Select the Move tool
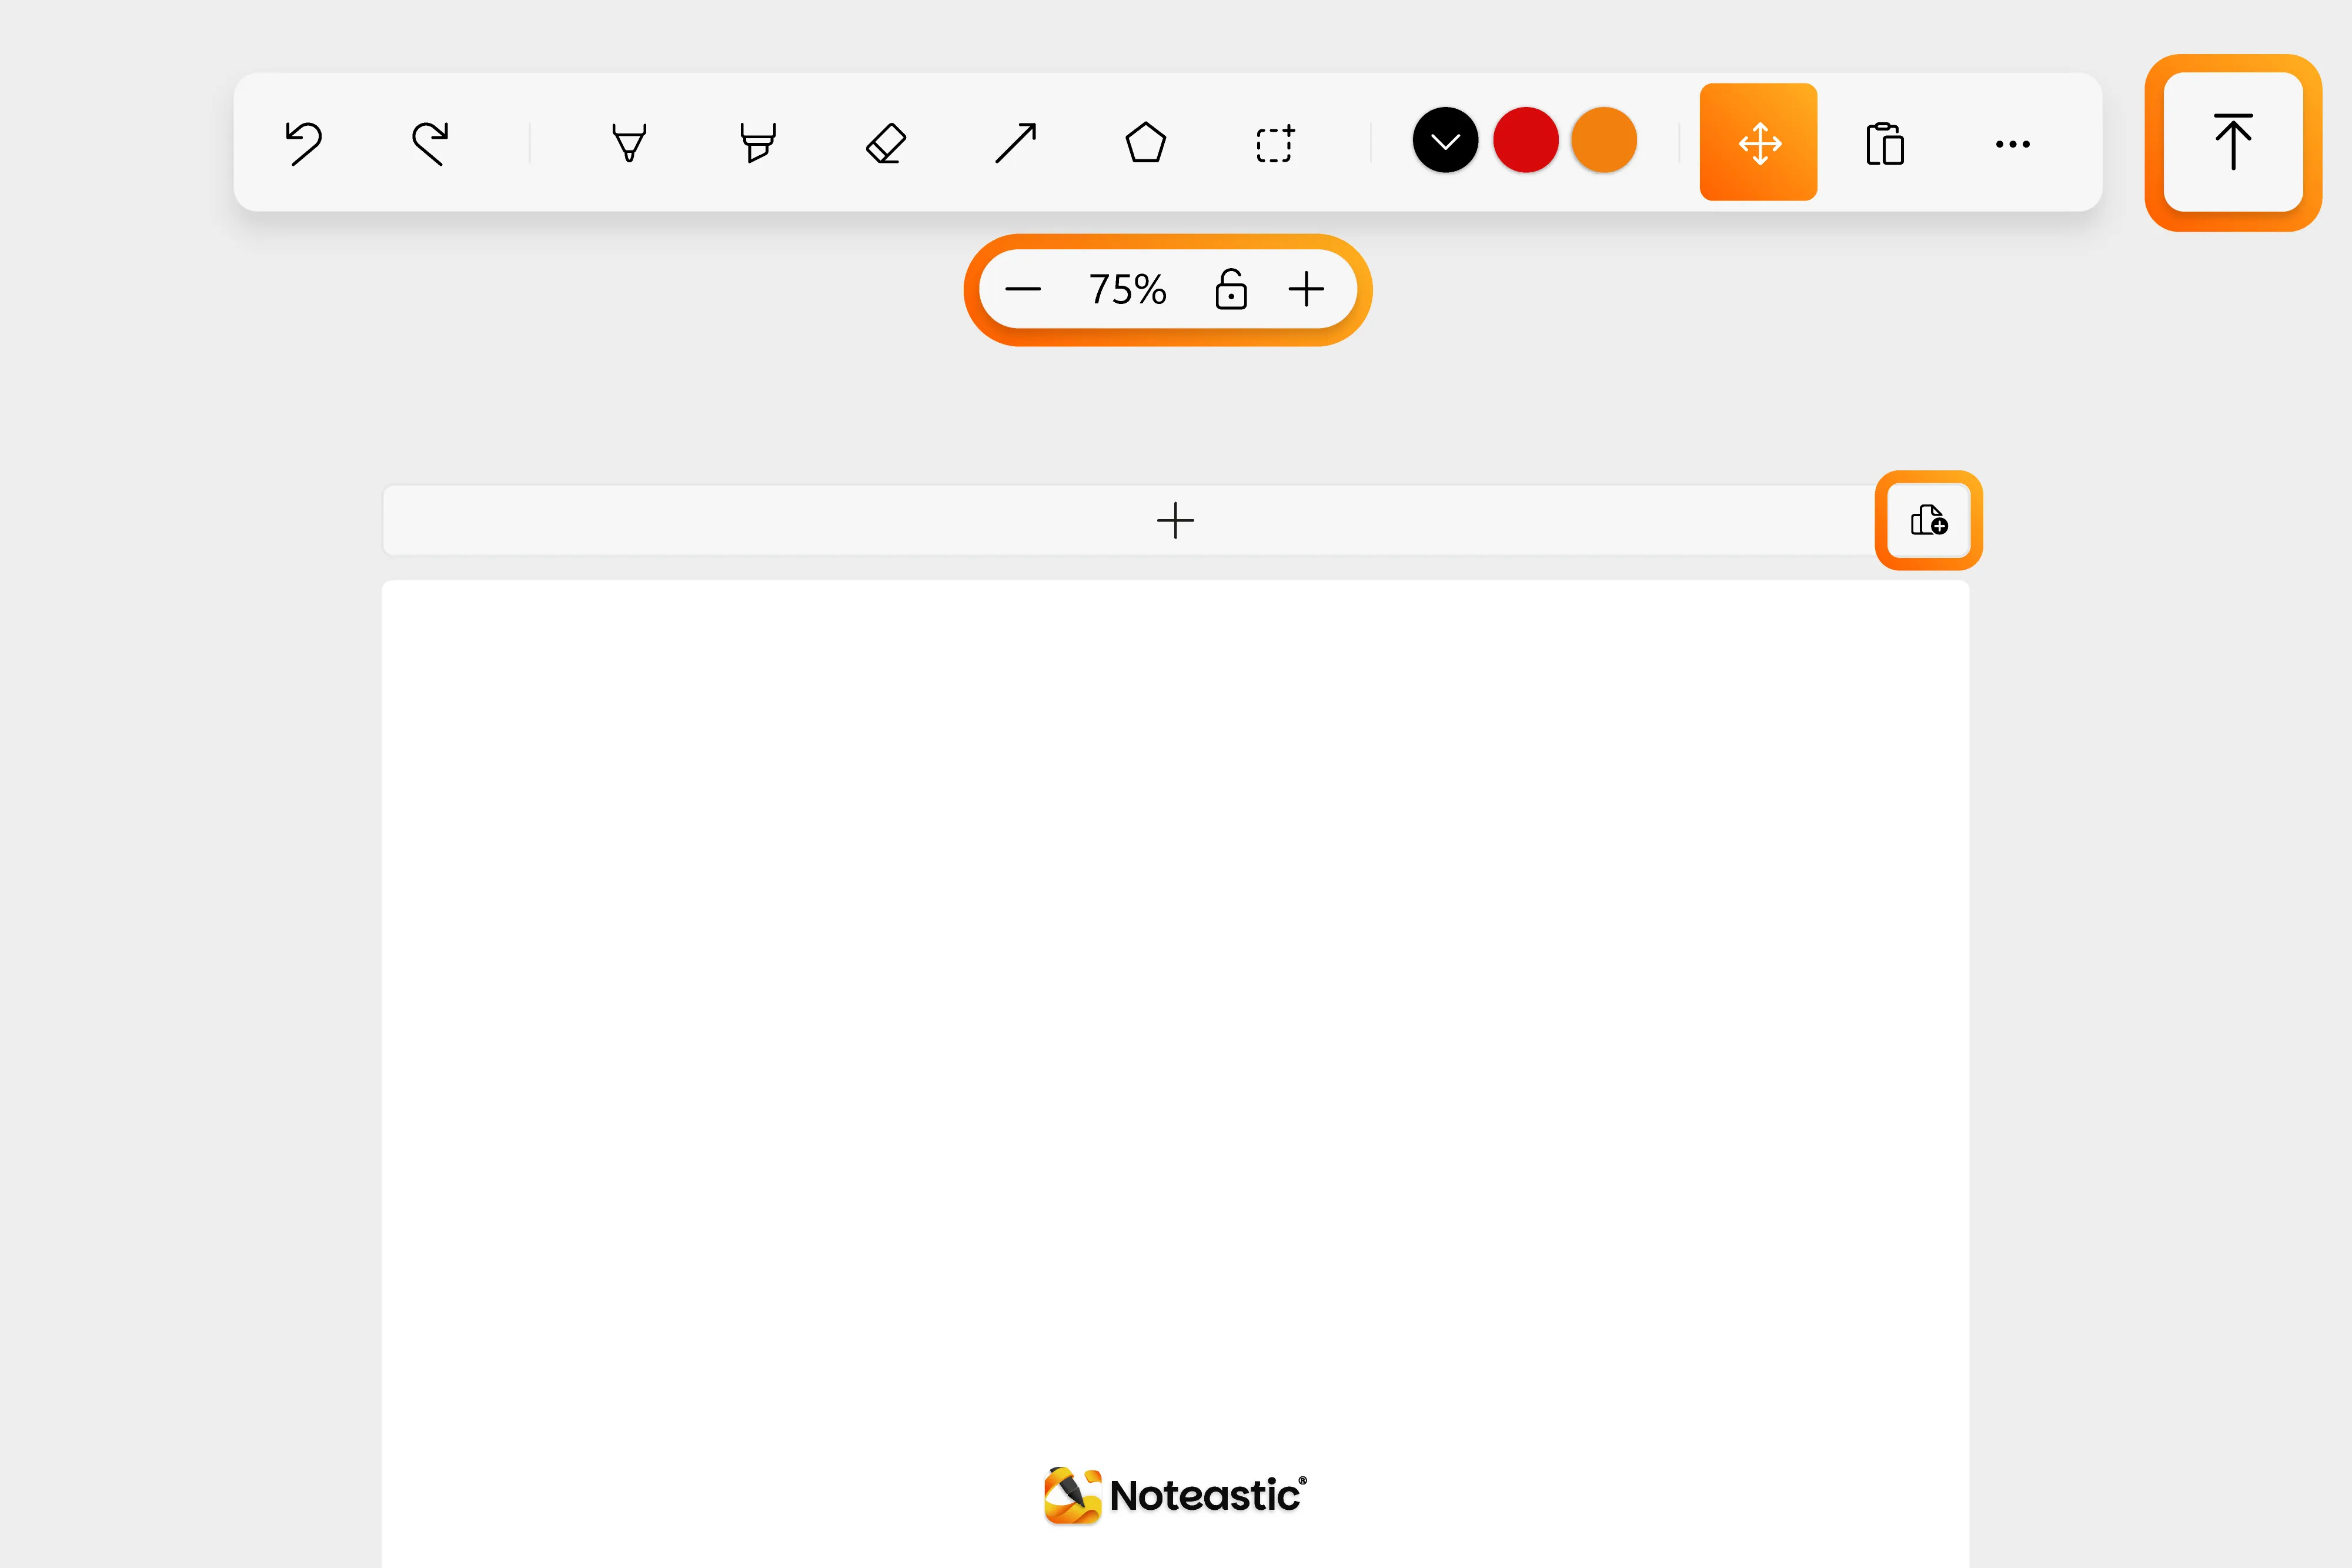The width and height of the screenshot is (2352, 1568). coord(1758,142)
